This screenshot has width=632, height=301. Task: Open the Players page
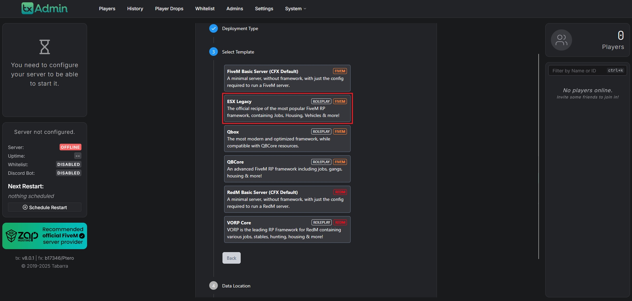coord(107,9)
